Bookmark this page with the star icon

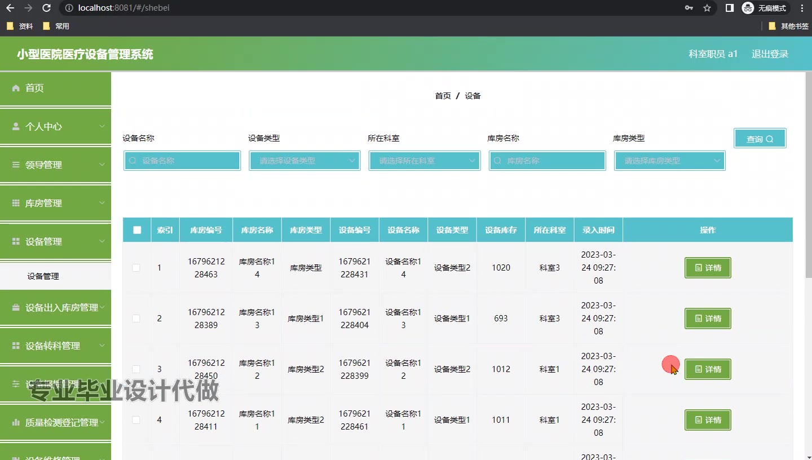click(x=707, y=8)
